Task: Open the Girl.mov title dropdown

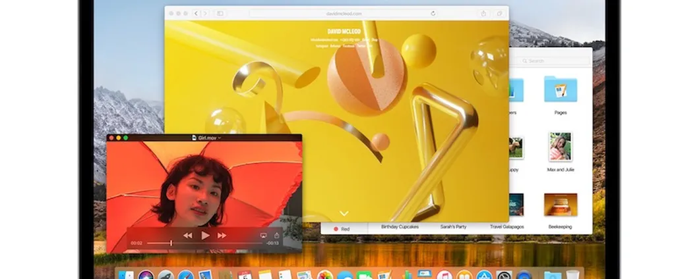Action: (220, 138)
